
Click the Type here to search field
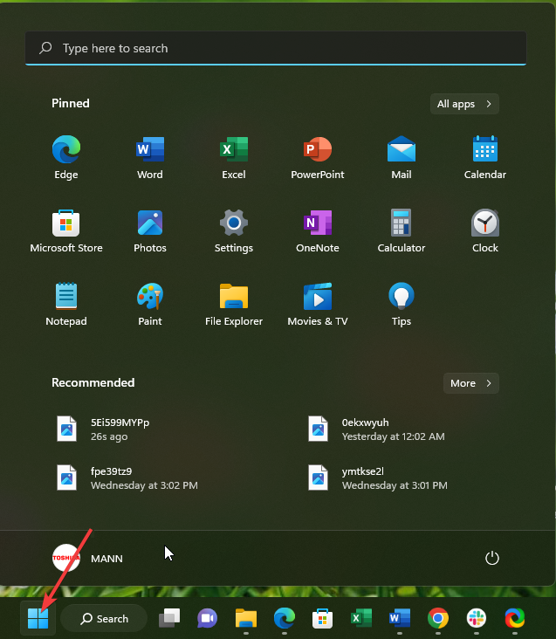pos(276,48)
